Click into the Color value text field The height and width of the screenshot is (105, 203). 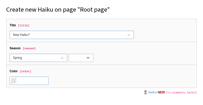(x=32, y=81)
